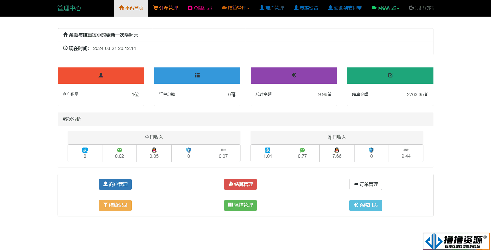Click 总计余额 value 9.96 ¥

[x=325, y=95]
